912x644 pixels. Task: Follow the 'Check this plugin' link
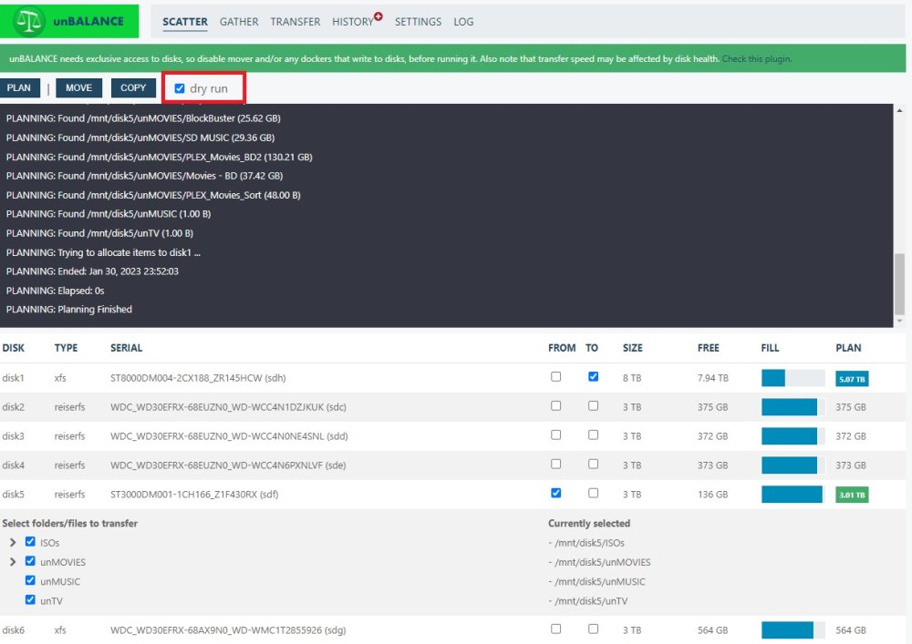(x=757, y=58)
